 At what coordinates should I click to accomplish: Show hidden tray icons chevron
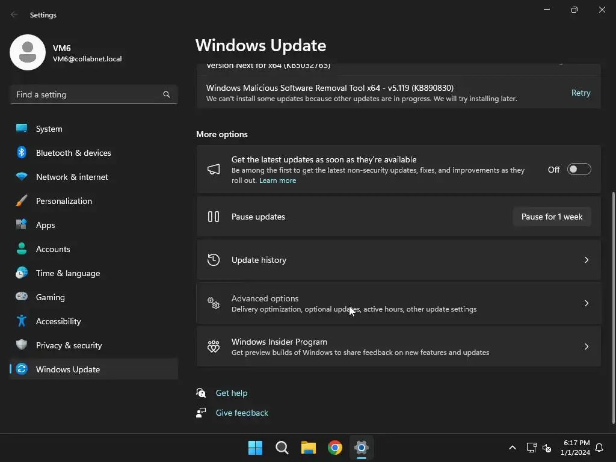point(513,448)
